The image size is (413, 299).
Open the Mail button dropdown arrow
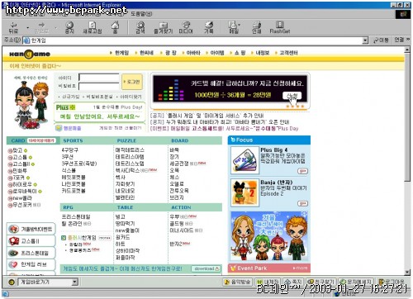coord(239,25)
